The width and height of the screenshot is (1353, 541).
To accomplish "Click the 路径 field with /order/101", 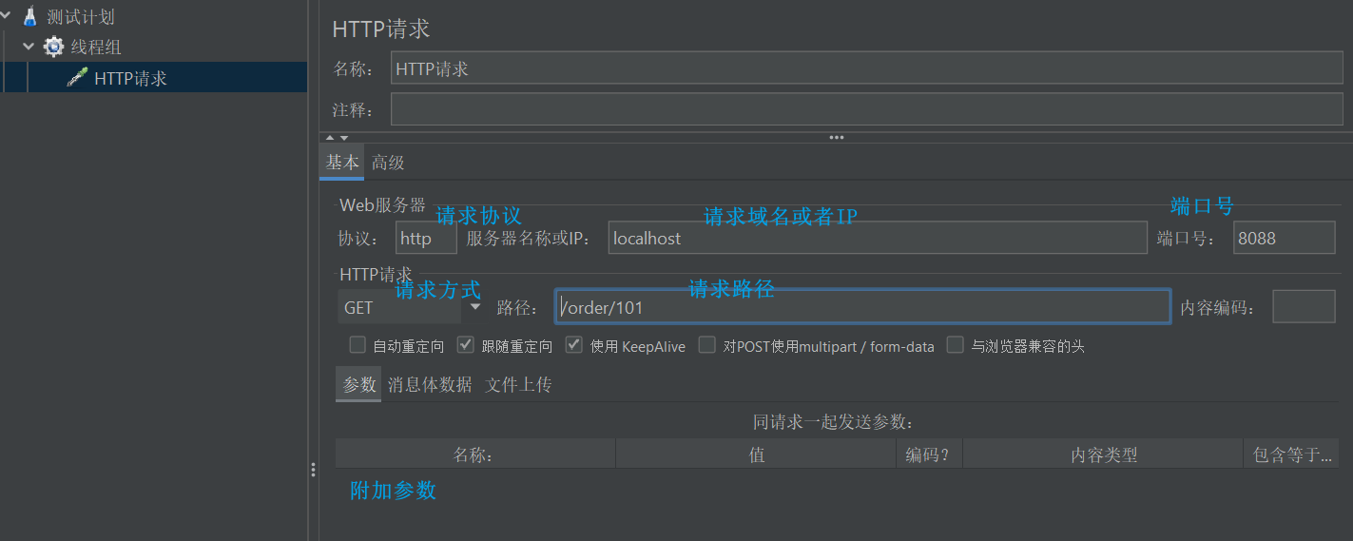I will point(862,307).
